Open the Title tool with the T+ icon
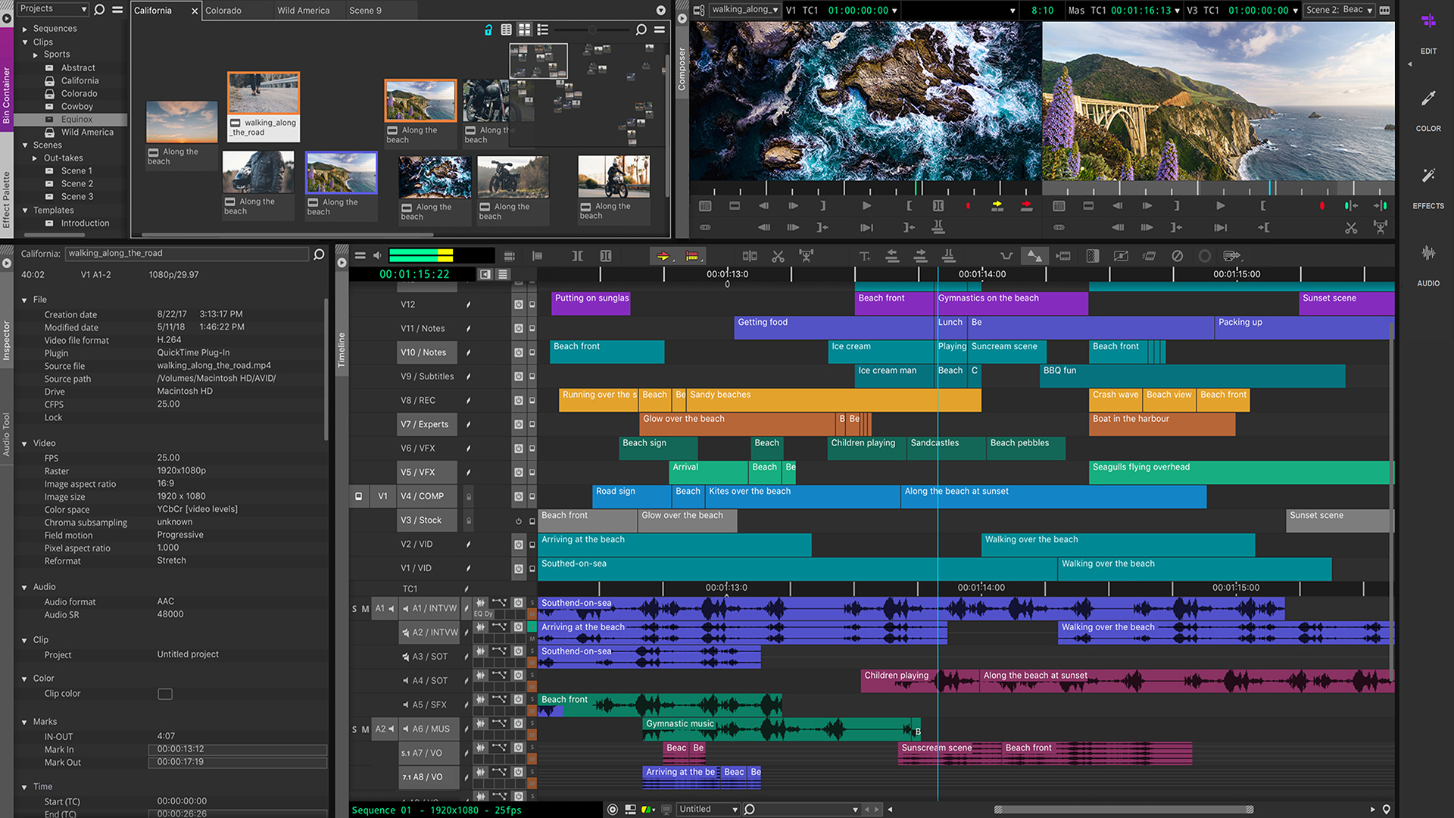 (864, 256)
